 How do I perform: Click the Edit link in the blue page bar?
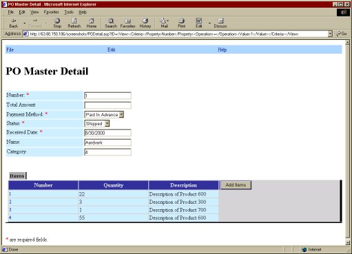(x=112, y=50)
